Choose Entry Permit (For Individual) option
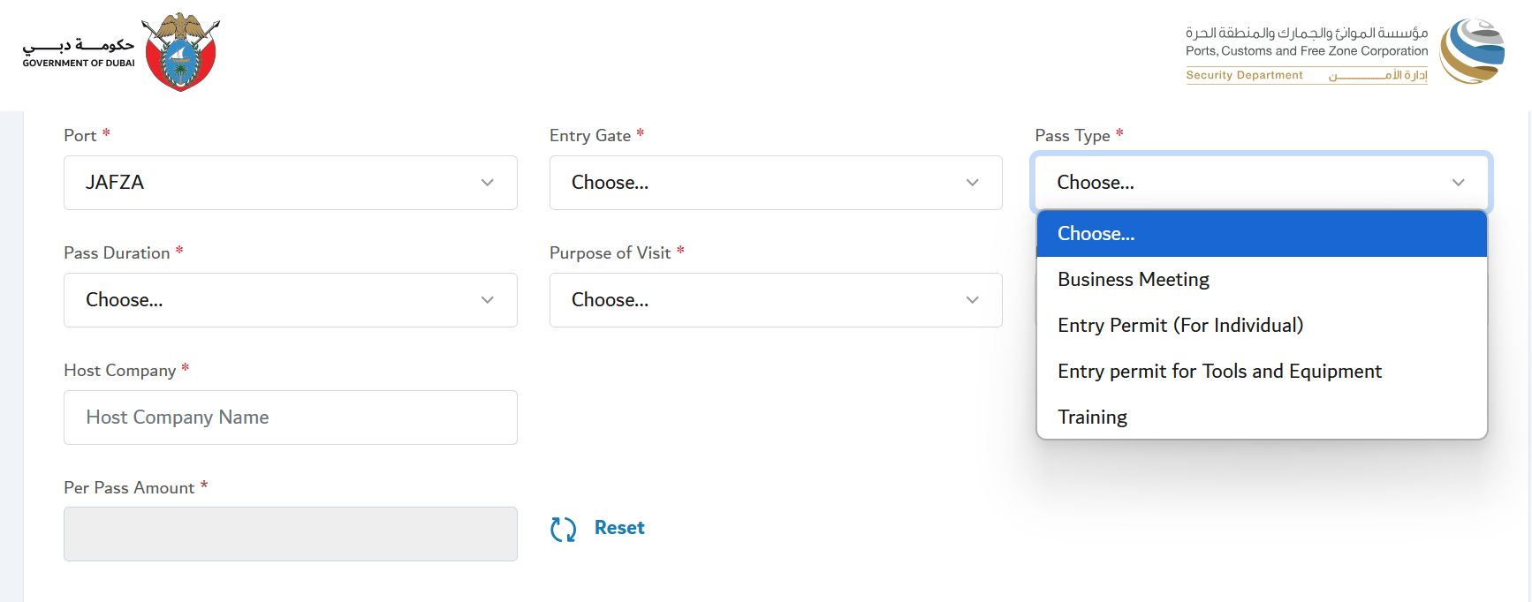The image size is (1532, 602). (x=1180, y=326)
